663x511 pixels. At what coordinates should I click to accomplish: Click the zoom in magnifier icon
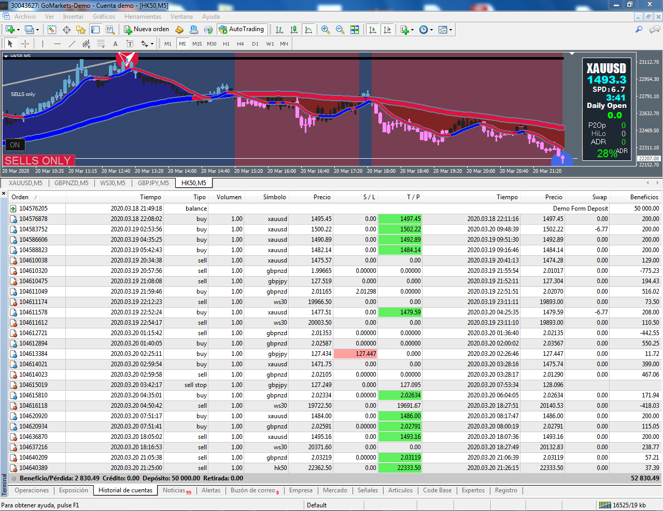click(x=325, y=30)
